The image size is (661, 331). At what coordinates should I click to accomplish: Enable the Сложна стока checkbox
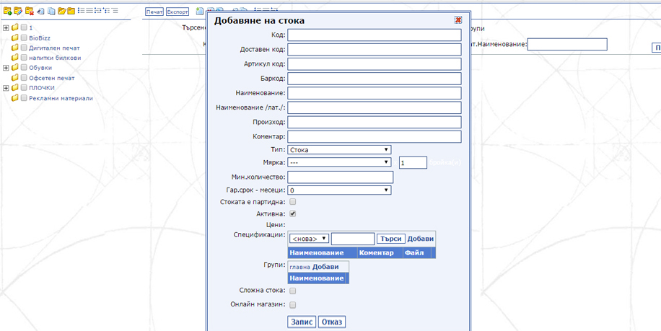[x=292, y=291]
